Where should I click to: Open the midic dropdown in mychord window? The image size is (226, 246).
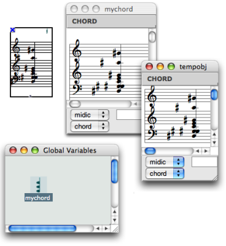click(x=90, y=115)
